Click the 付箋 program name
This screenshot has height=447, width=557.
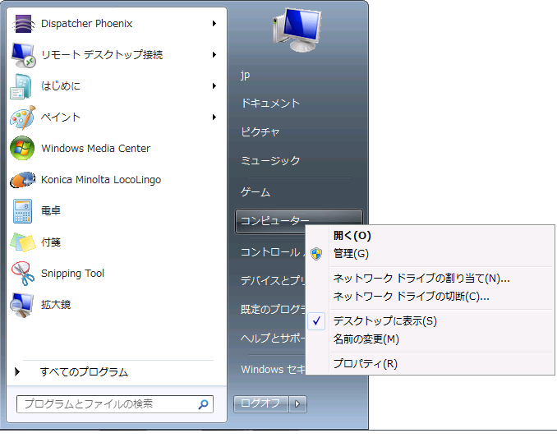click(x=51, y=242)
